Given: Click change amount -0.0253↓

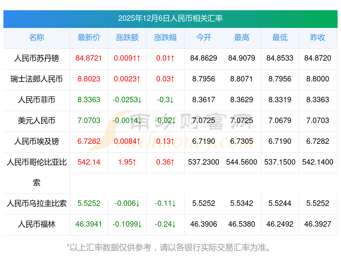Looking at the screenshot, I should (127, 100).
